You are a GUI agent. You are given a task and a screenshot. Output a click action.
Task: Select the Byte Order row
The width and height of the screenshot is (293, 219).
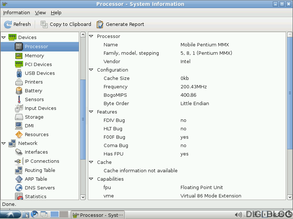pos(187,103)
